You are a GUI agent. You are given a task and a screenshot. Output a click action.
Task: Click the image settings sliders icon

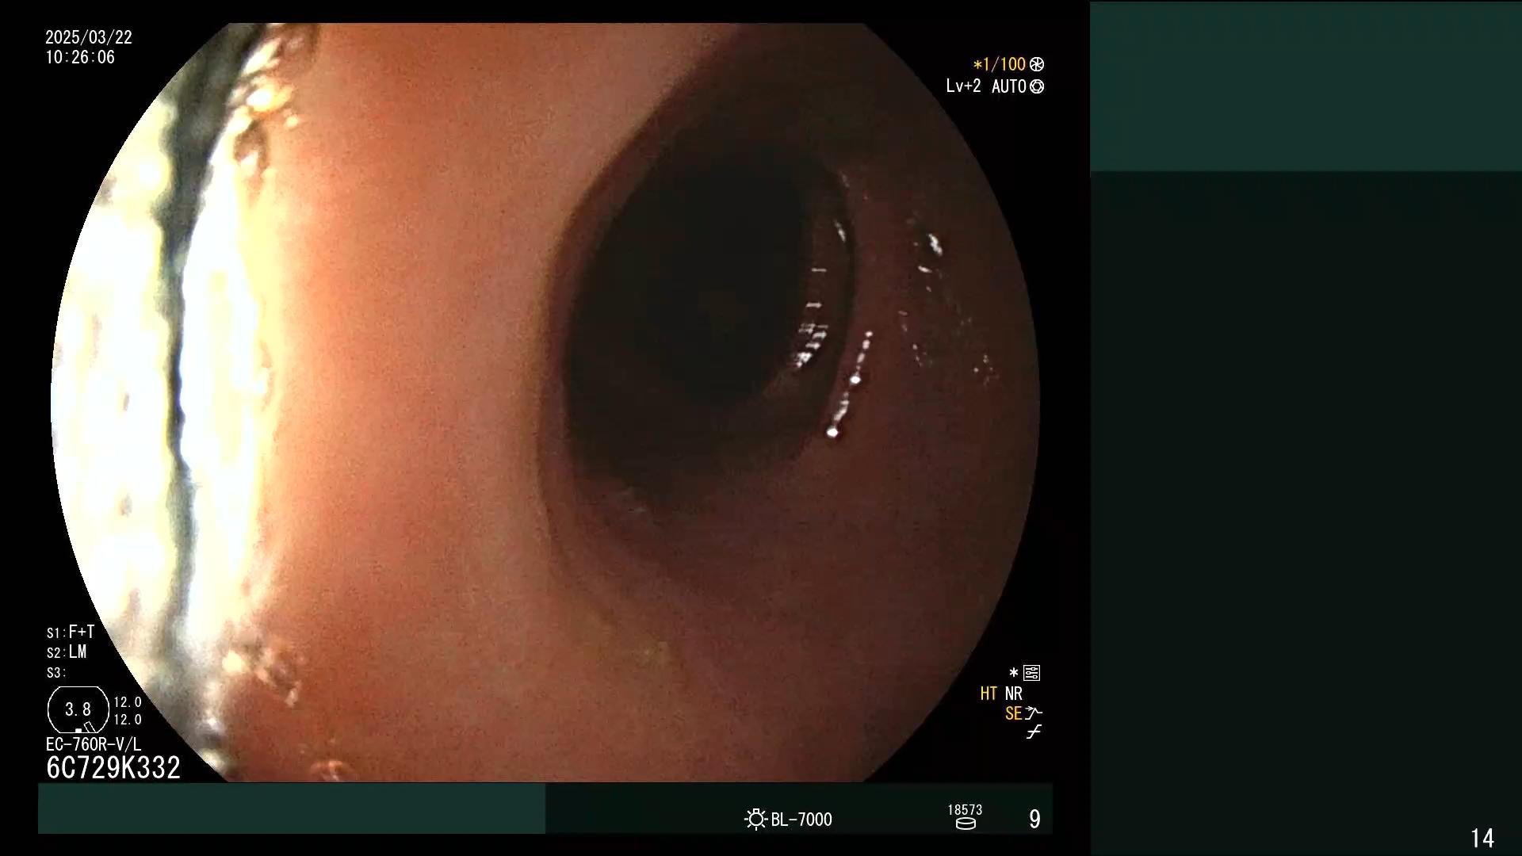(x=1031, y=673)
